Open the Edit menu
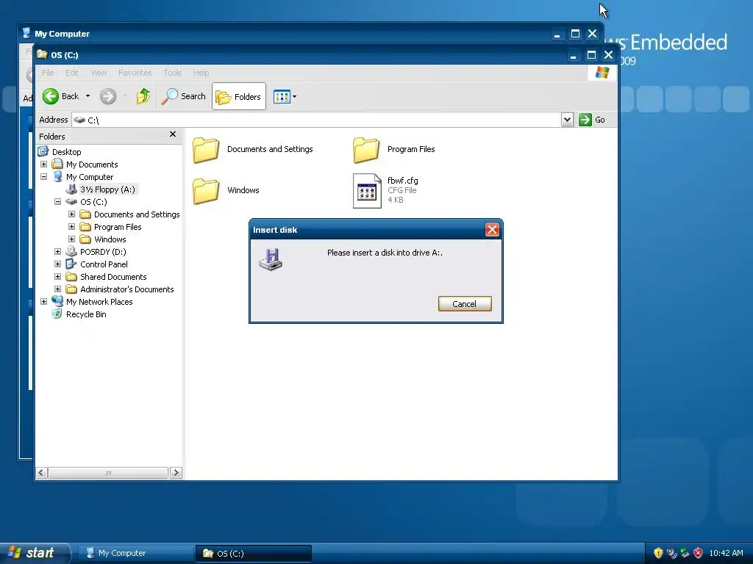The height and width of the screenshot is (564, 753). [x=72, y=73]
